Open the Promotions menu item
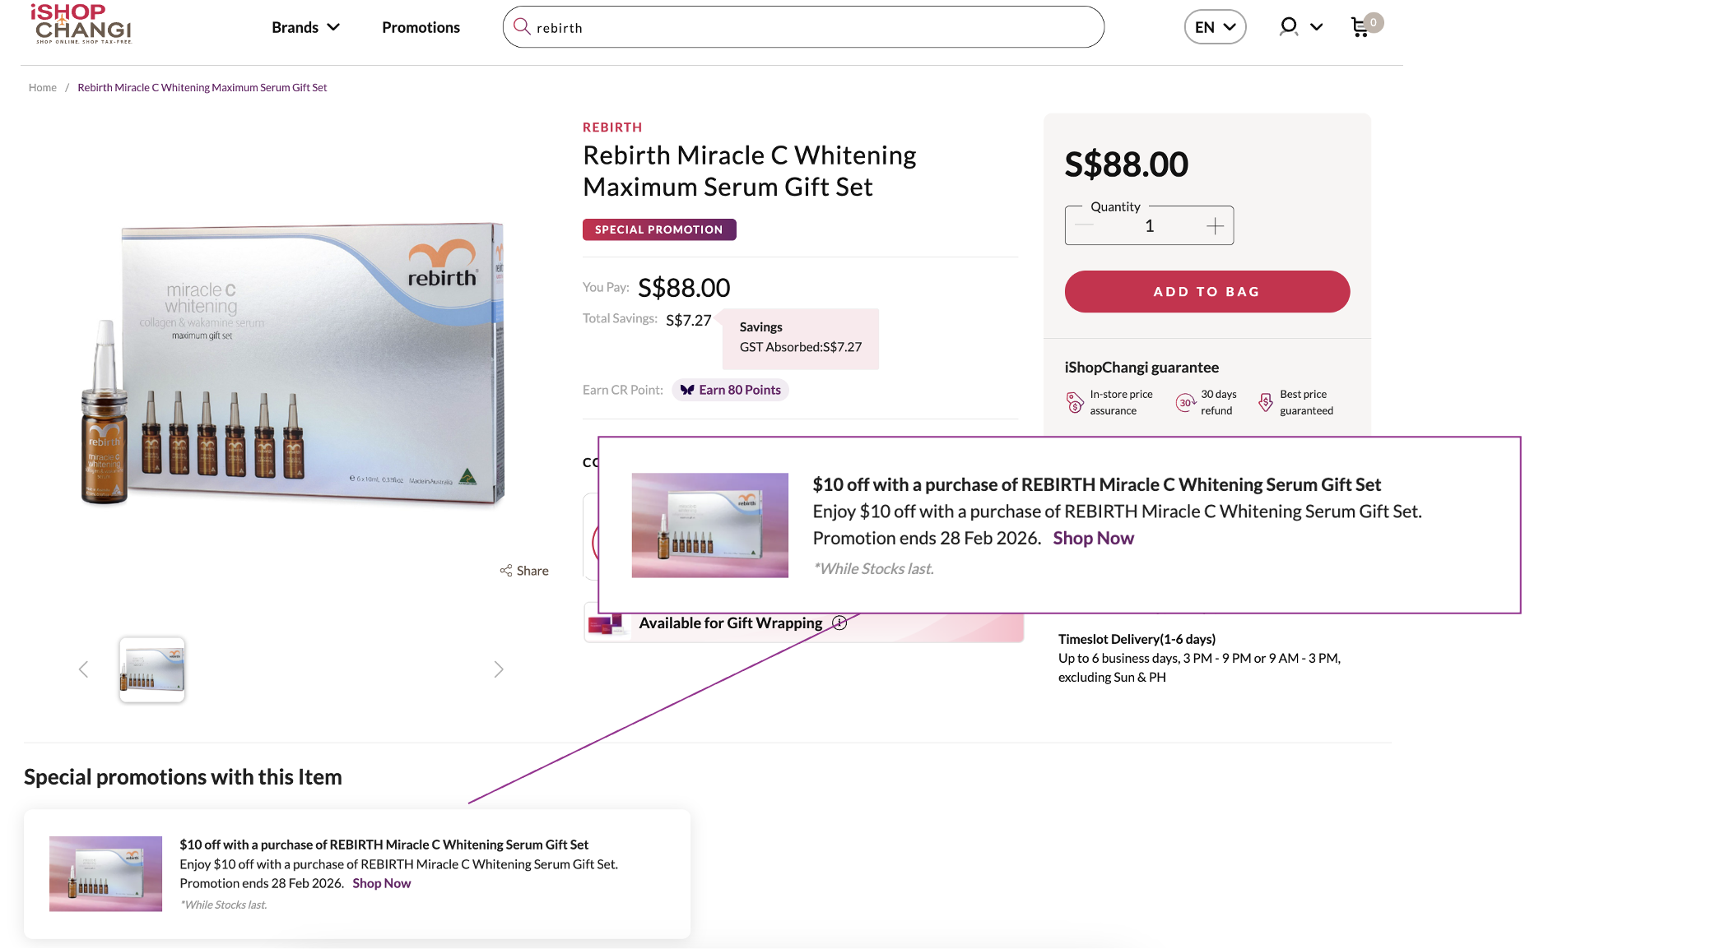1725x949 pixels. coord(421,27)
